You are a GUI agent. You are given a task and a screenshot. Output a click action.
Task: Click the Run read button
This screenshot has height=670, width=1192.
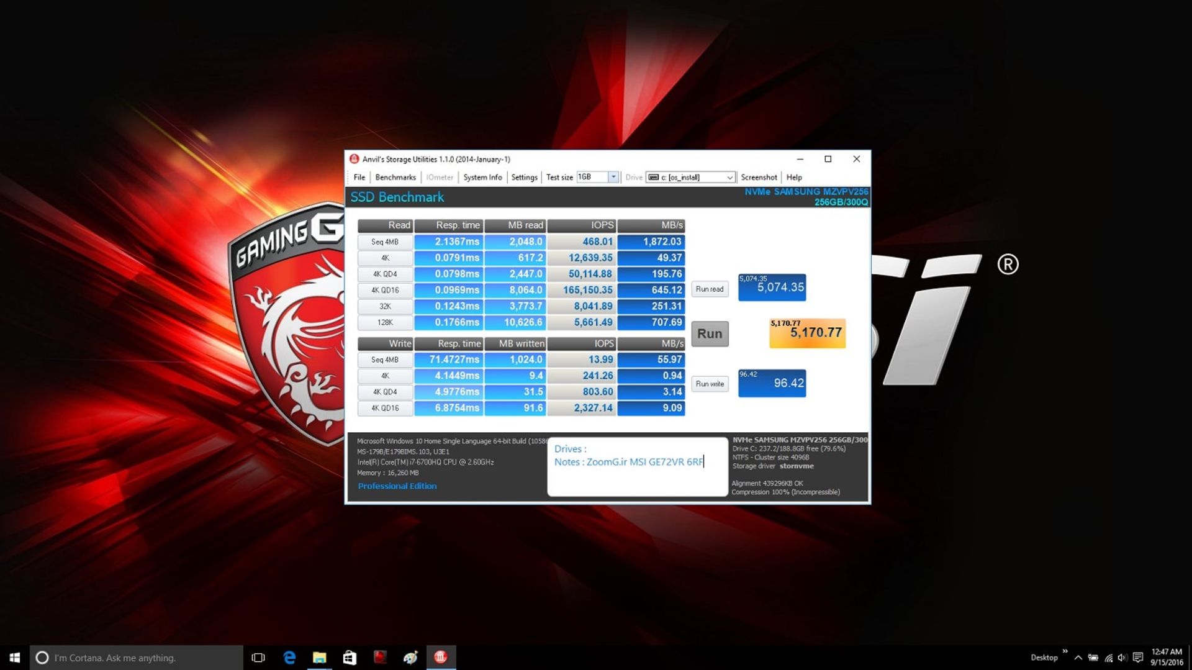pos(710,289)
